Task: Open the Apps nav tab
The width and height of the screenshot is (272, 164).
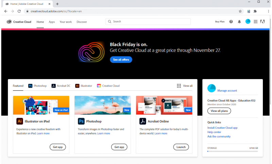Action: click(52, 22)
